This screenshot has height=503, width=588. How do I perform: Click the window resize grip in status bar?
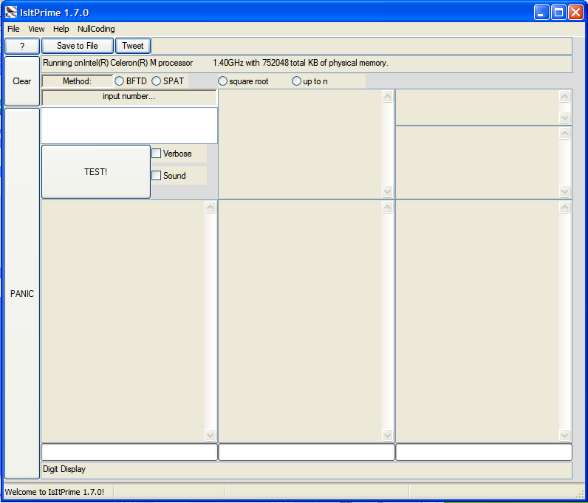pyautogui.click(x=580, y=496)
